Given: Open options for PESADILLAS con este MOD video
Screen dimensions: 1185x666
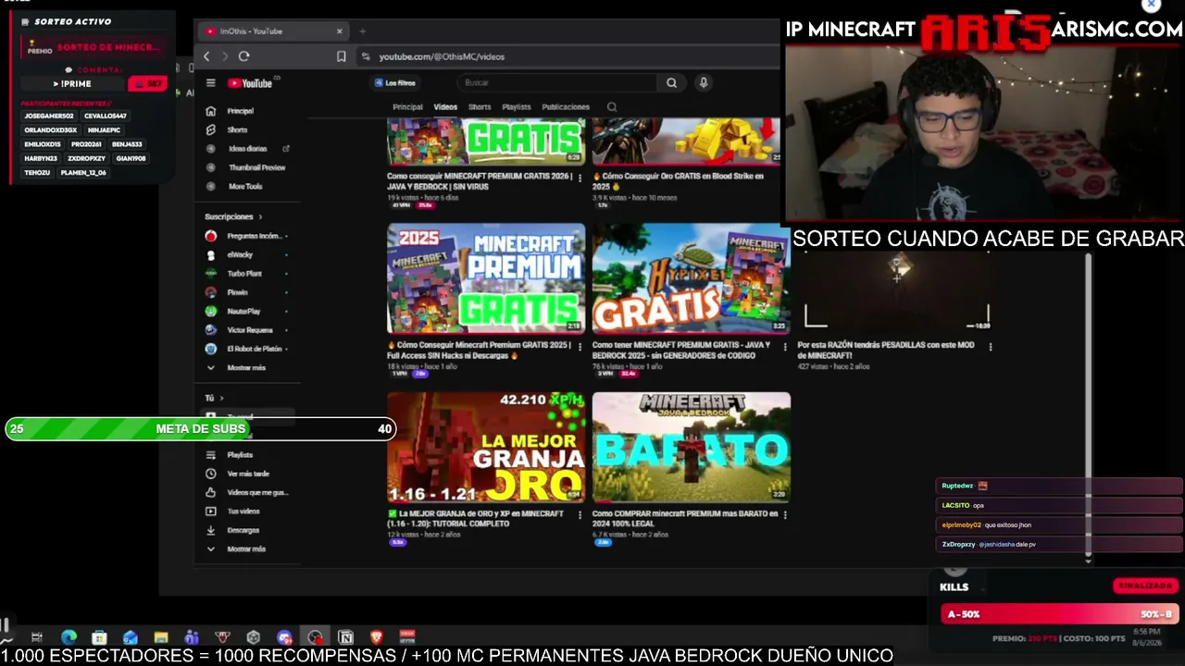Looking at the screenshot, I should (x=991, y=347).
